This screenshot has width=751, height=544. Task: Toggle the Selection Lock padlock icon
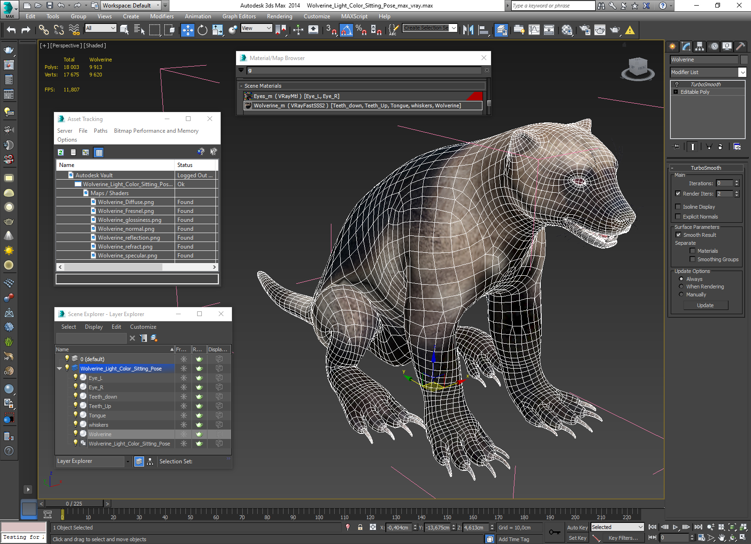click(x=360, y=527)
